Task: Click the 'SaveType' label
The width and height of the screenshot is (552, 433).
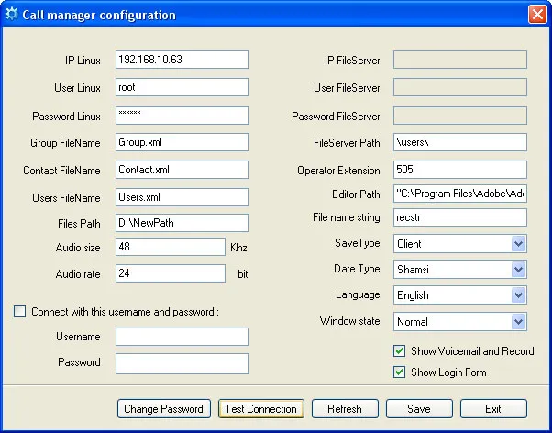Action: (358, 243)
